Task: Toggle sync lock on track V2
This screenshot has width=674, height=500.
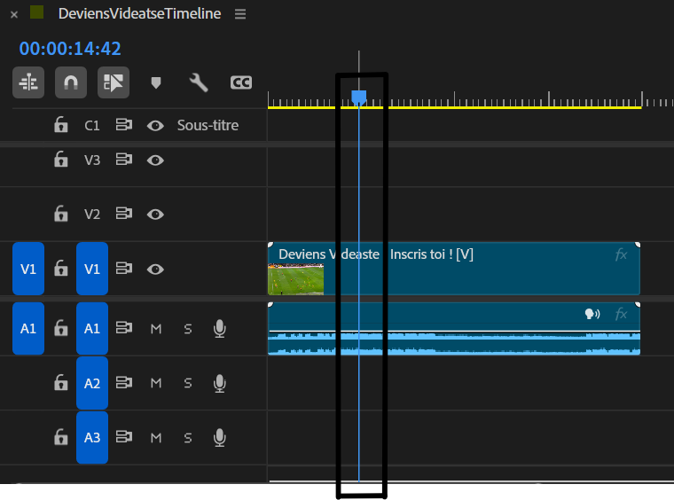Action: click(124, 214)
